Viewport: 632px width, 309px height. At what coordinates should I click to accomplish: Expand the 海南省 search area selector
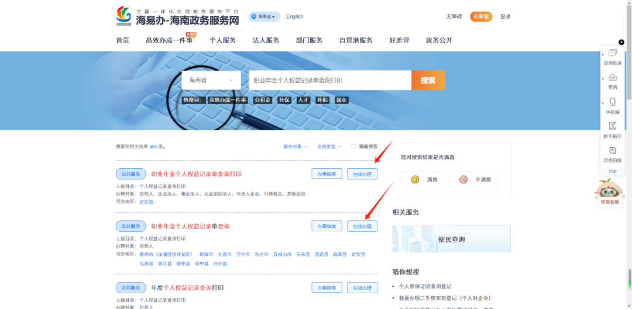[211, 80]
